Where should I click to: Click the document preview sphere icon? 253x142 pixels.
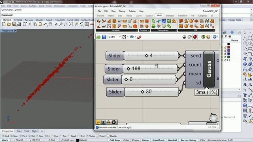pos(208,37)
